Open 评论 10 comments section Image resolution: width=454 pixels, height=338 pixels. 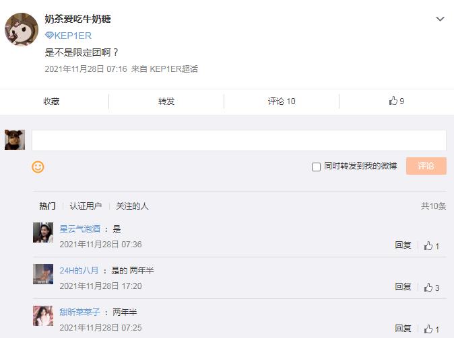click(x=282, y=101)
